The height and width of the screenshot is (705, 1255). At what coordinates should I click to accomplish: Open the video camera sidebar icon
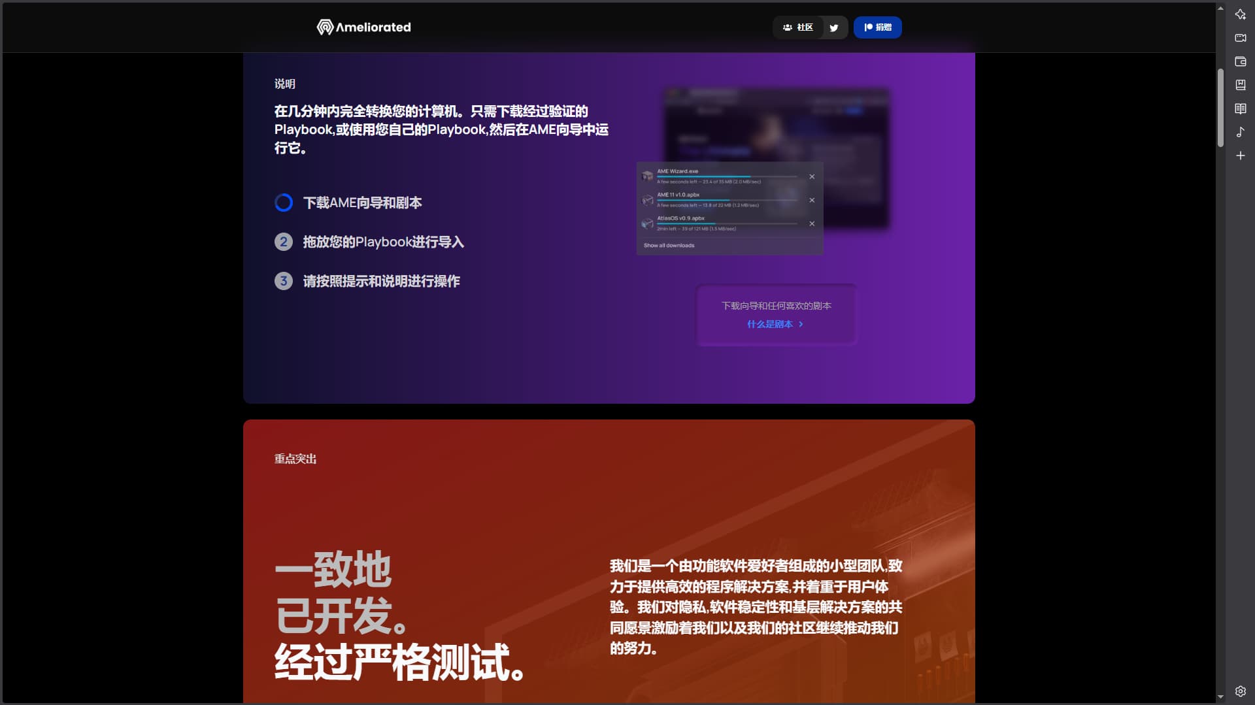pos(1240,38)
